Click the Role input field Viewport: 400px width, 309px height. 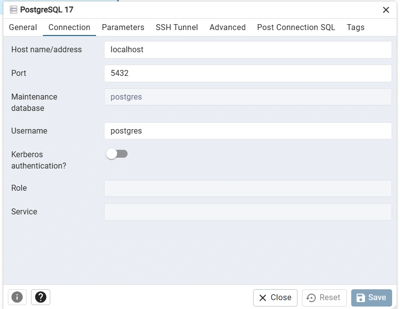point(248,188)
